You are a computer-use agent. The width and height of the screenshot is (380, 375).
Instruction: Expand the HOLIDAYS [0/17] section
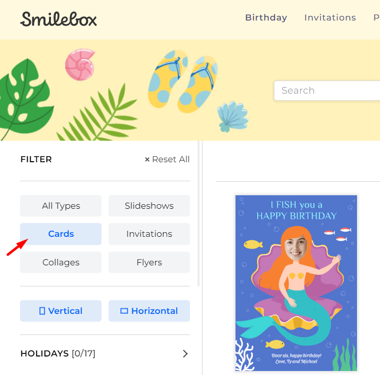pyautogui.click(x=105, y=353)
